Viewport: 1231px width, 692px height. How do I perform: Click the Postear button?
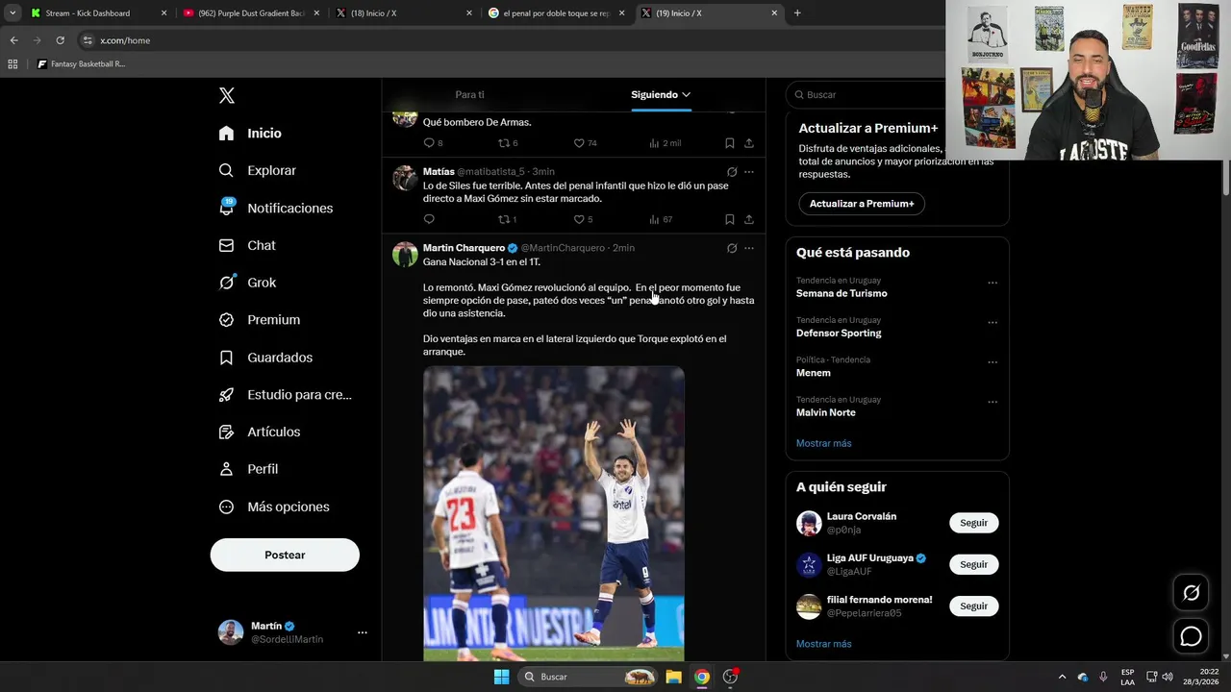pyautogui.click(x=285, y=555)
